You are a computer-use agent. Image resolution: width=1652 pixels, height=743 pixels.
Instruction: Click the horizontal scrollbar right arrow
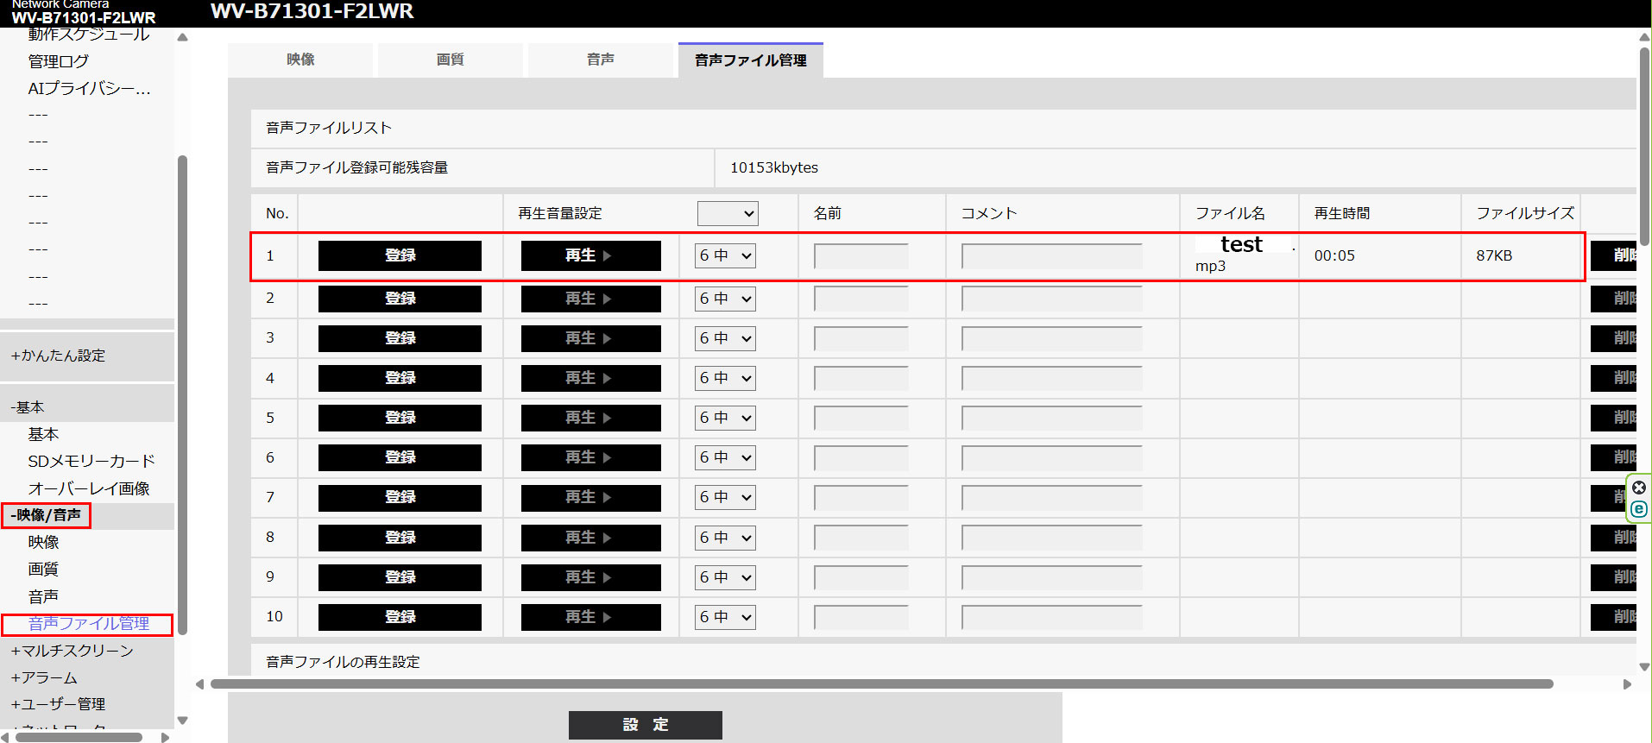1627,684
